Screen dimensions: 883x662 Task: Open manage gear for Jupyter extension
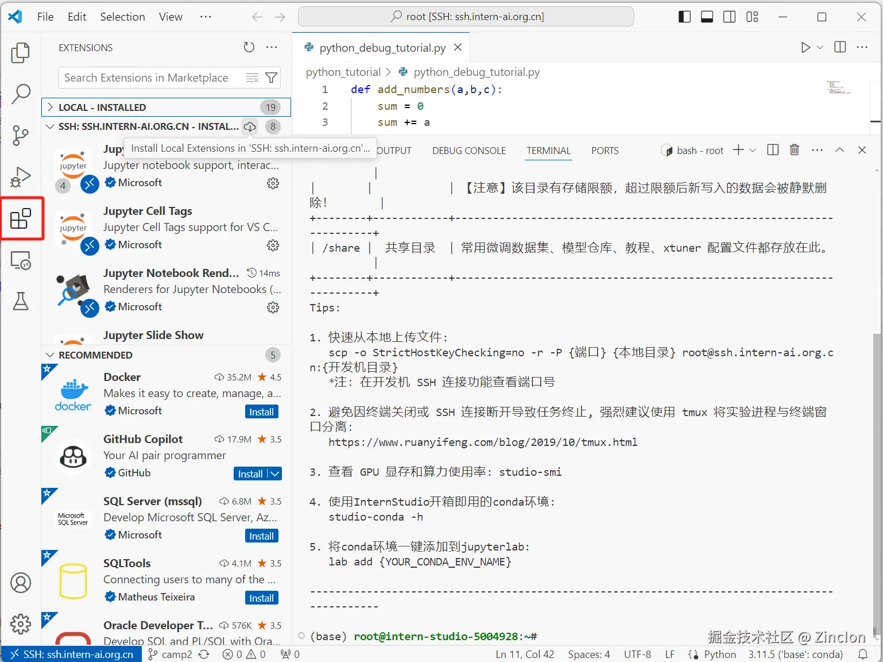pos(273,183)
